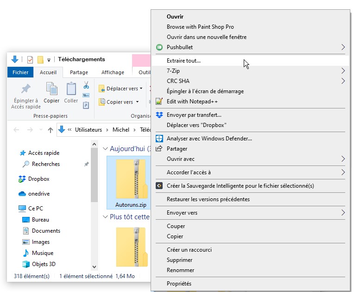The image size is (354, 292).
Task: Click Extraire tout in context menu
Action: 183,61
